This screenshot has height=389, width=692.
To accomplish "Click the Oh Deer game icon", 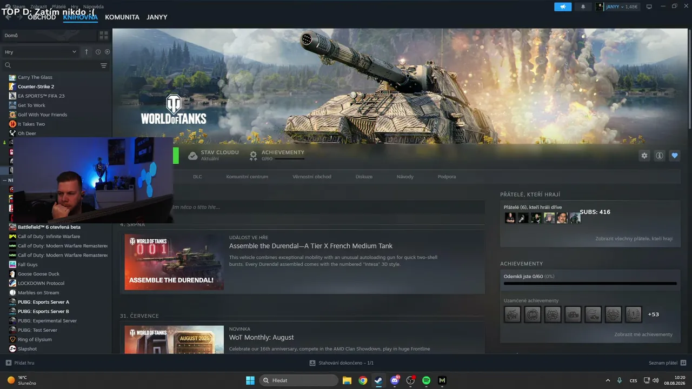I will coord(13,133).
